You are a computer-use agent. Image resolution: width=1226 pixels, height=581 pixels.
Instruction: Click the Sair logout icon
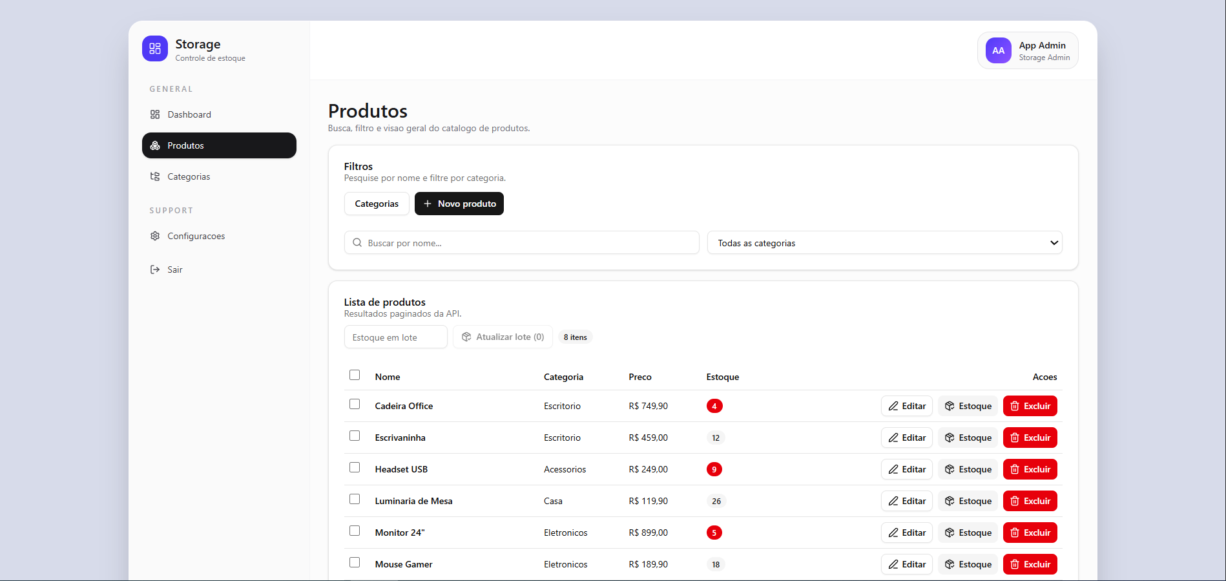(155, 269)
